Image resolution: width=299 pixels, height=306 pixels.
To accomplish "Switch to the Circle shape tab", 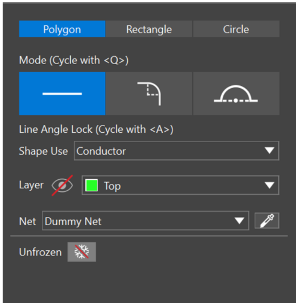I will [x=236, y=29].
